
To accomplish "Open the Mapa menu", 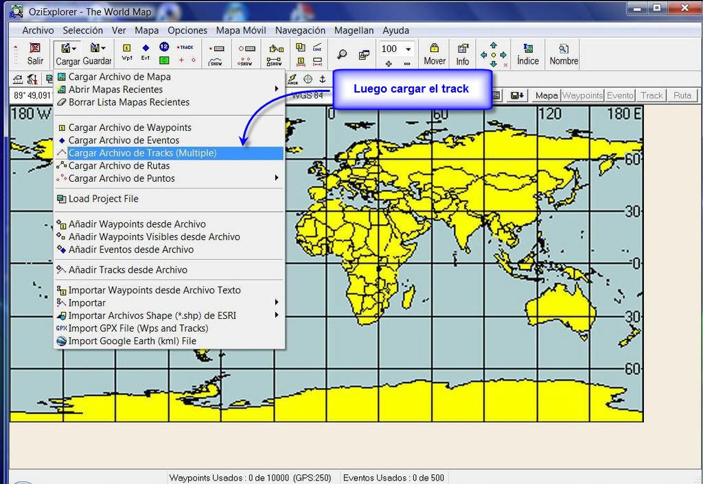I will point(147,30).
